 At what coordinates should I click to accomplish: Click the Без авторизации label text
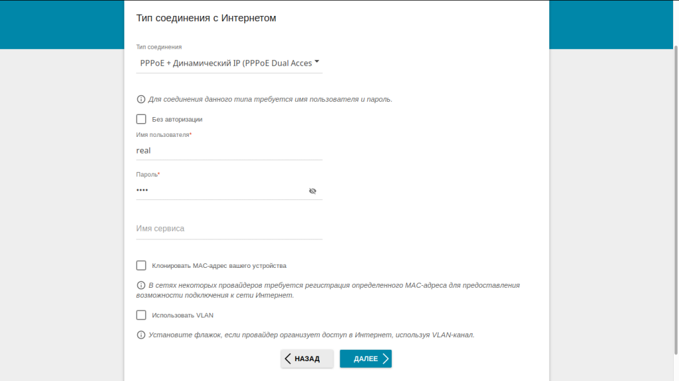(x=177, y=119)
